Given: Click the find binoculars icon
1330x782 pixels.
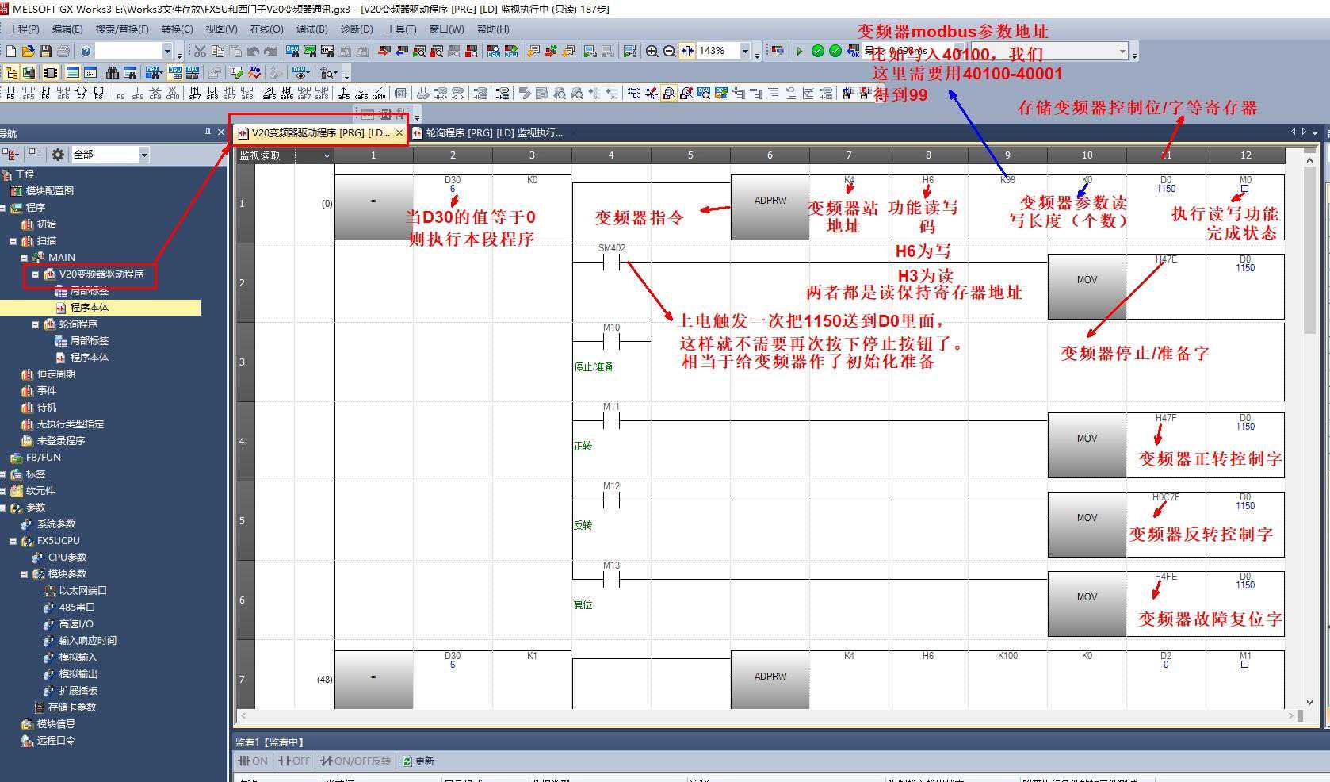Looking at the screenshot, I should tap(113, 73).
